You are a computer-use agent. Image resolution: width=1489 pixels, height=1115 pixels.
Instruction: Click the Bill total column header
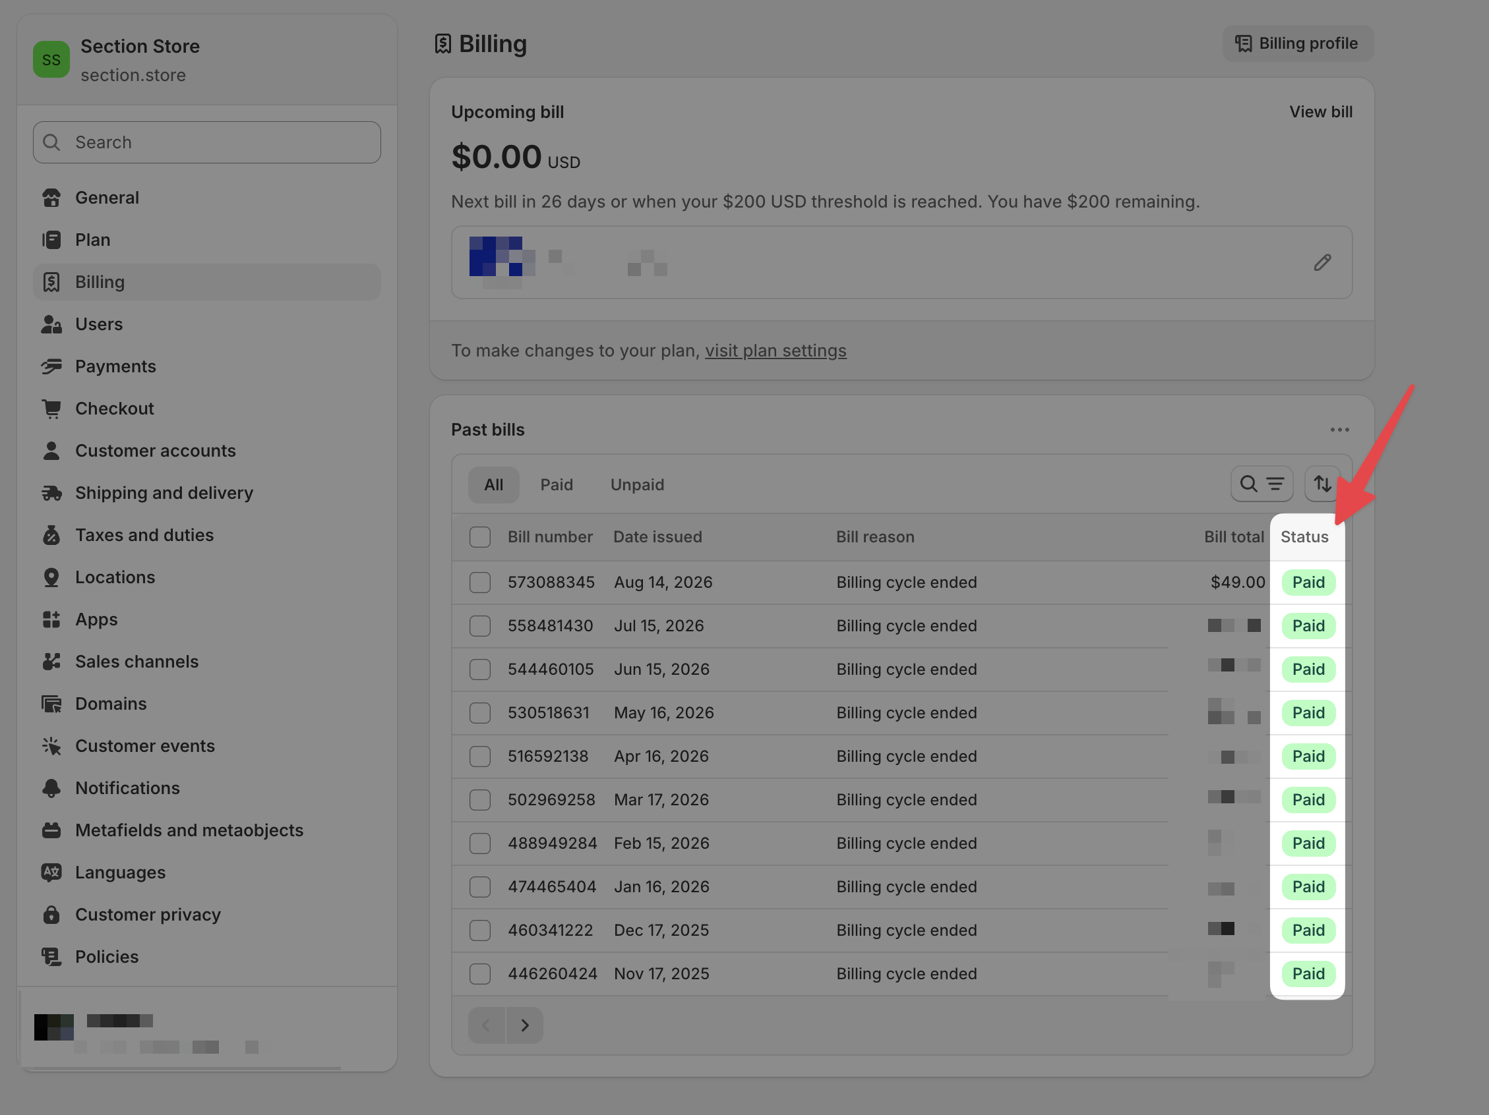(x=1234, y=537)
